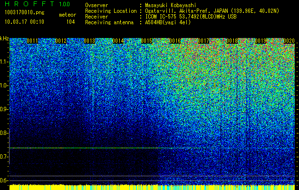This screenshot has height=190, width=299.
Task: Click time marker 0017
Action: [x=203, y=41]
